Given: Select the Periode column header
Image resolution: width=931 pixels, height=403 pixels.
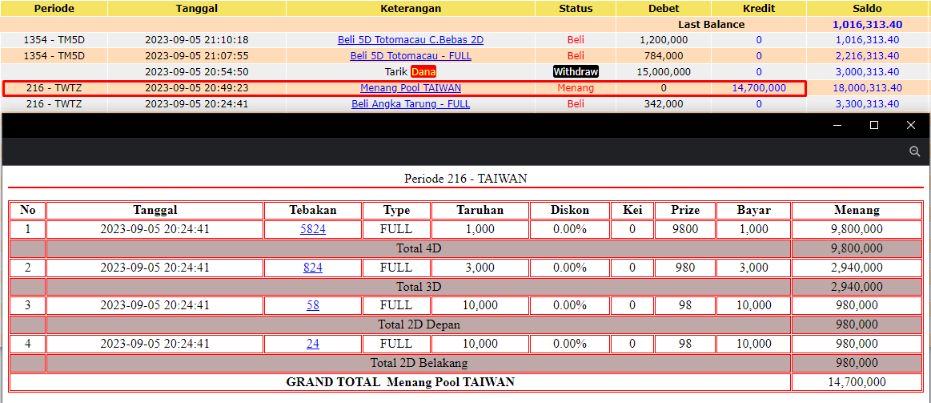Looking at the screenshot, I should pyautogui.click(x=54, y=8).
